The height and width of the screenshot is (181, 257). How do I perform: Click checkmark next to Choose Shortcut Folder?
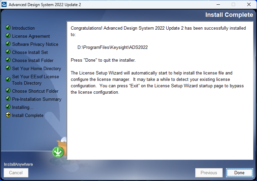pyautogui.click(x=8, y=90)
